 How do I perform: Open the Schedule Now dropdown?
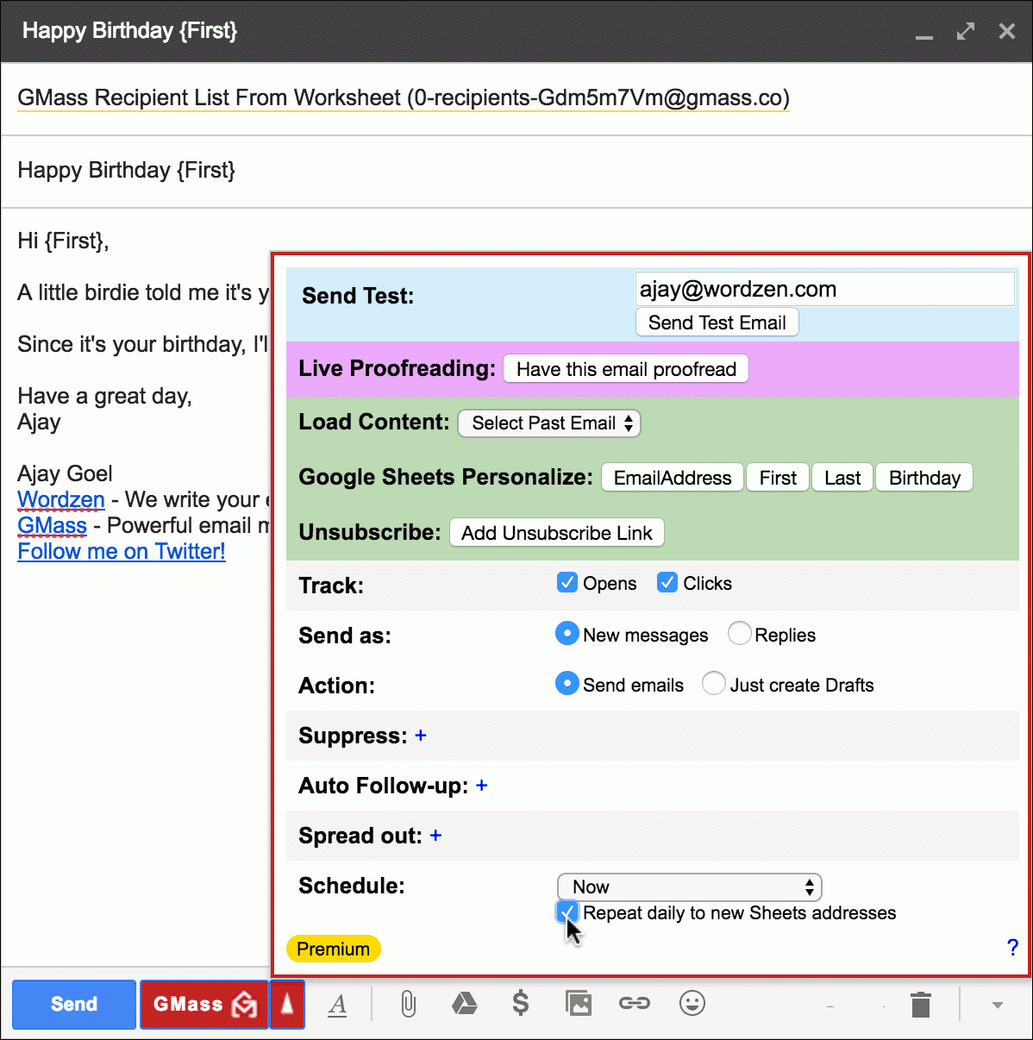(688, 887)
